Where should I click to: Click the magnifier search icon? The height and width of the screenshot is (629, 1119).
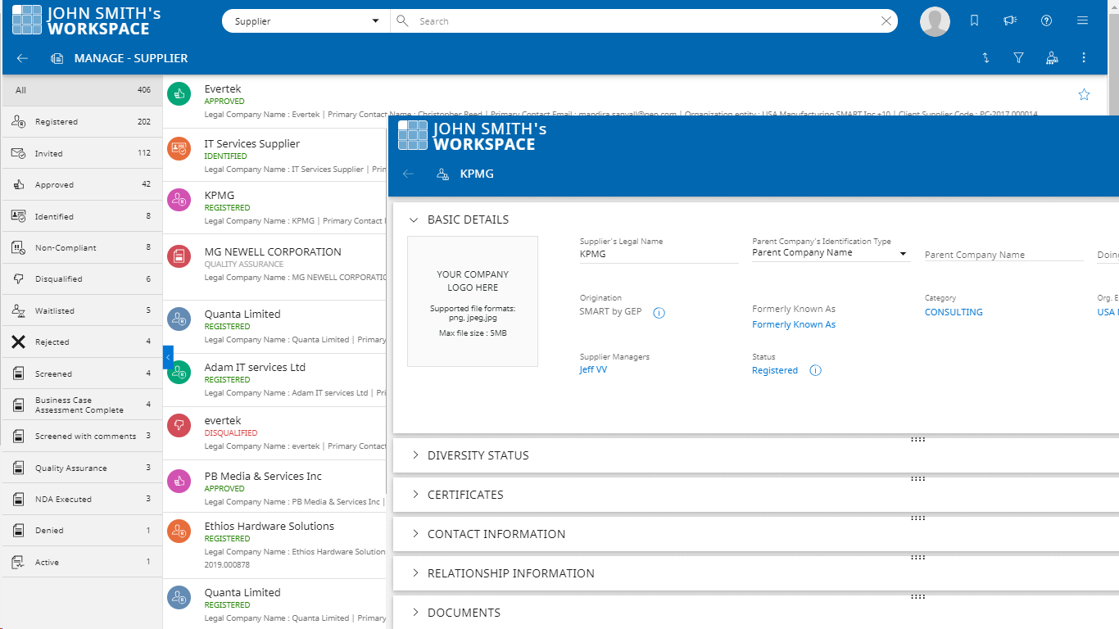[402, 21]
